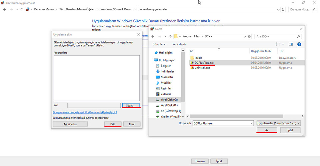Image resolution: width=320 pixels, height=166 pixels.
Task: Go back in the main window
Action: pyautogui.click(x=5, y=9)
